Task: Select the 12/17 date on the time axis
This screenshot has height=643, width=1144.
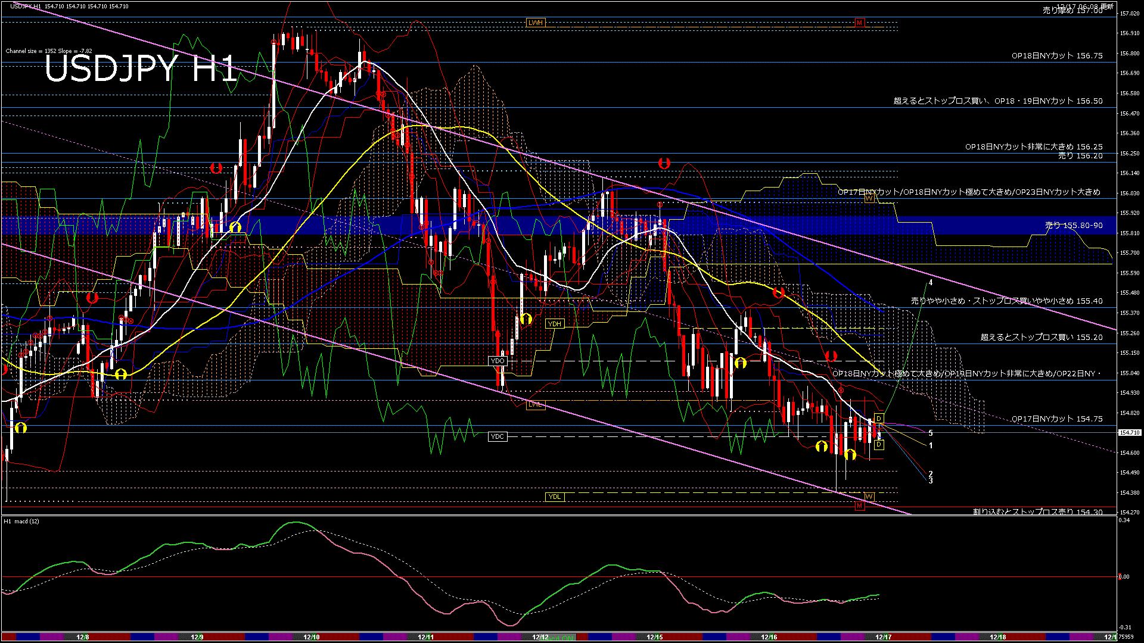Action: (x=883, y=637)
